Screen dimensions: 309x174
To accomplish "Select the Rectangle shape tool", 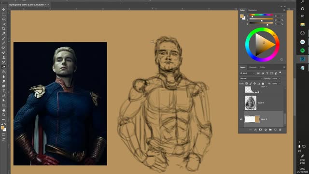I will click(x=3, y=105).
